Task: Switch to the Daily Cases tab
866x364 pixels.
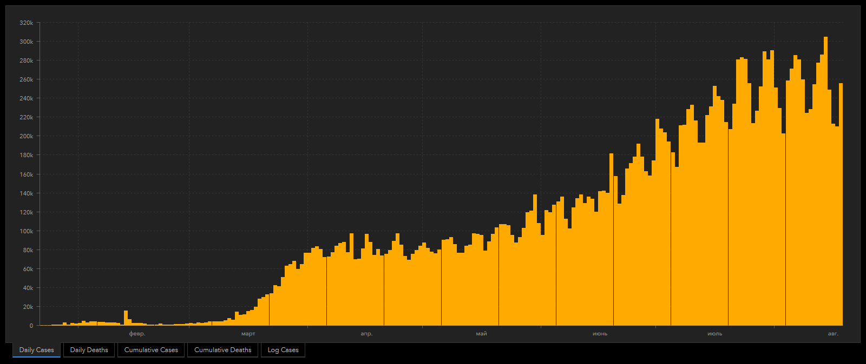Action: [37, 350]
